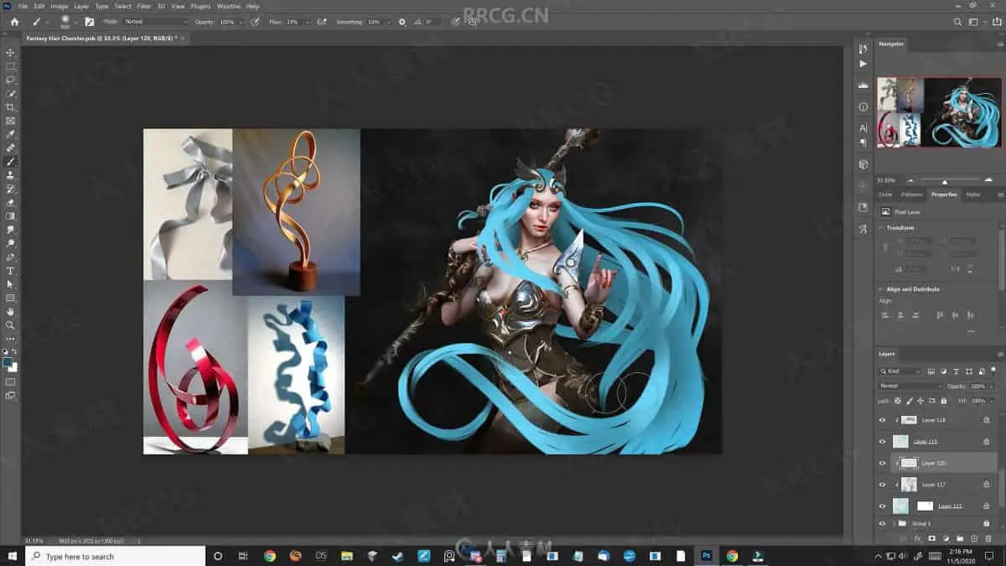Click the foreground color swatch
The image size is (1006, 566).
(8, 363)
